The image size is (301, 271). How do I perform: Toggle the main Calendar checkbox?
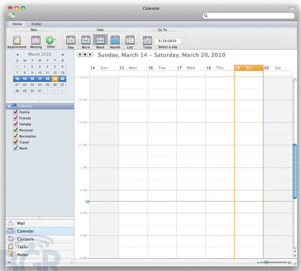click(x=14, y=106)
